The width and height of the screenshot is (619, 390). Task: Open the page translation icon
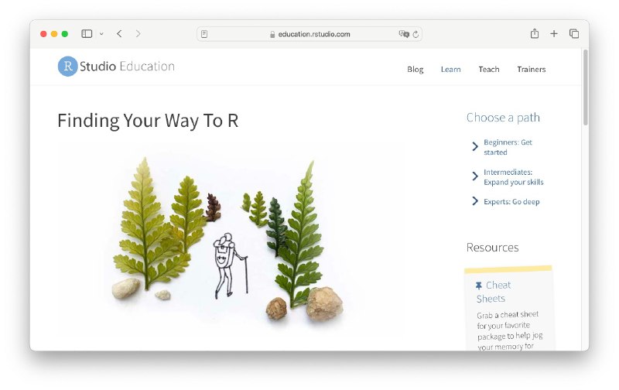pyautogui.click(x=403, y=34)
